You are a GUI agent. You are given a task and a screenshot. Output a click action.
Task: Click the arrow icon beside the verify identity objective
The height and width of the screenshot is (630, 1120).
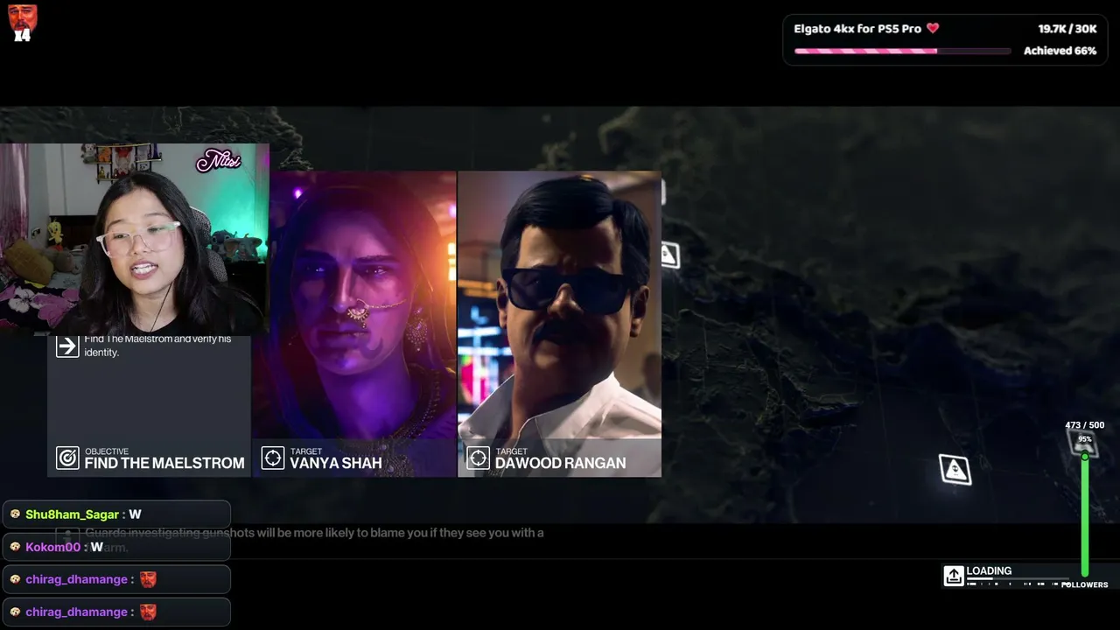click(67, 346)
